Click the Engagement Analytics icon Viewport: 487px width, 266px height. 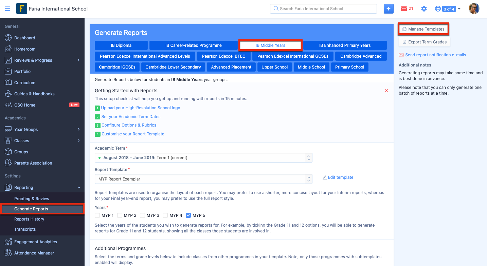pos(8,242)
